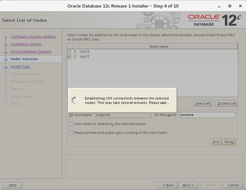Open the Help button
Viewport: 246px width, 190px height.
(13, 185)
